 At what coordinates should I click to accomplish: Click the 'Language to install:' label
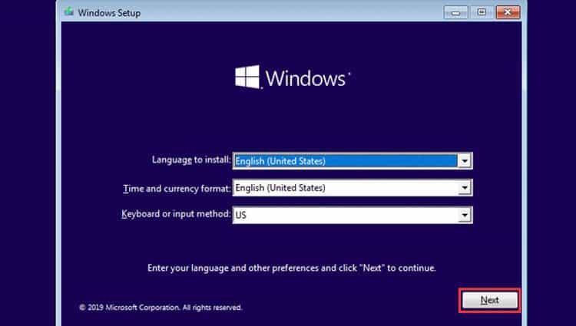pos(191,160)
